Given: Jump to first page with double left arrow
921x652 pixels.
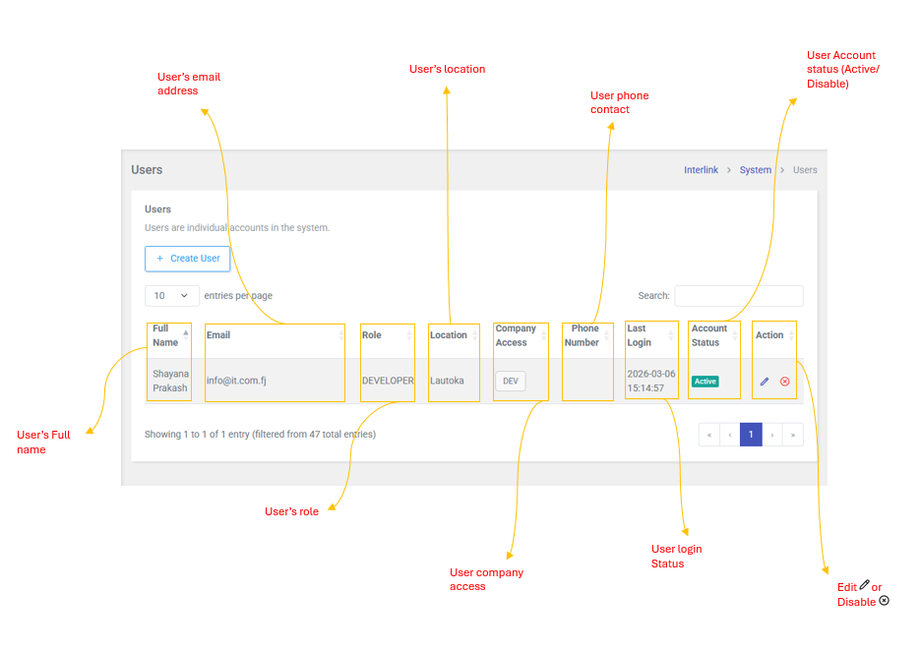Looking at the screenshot, I should [x=708, y=434].
